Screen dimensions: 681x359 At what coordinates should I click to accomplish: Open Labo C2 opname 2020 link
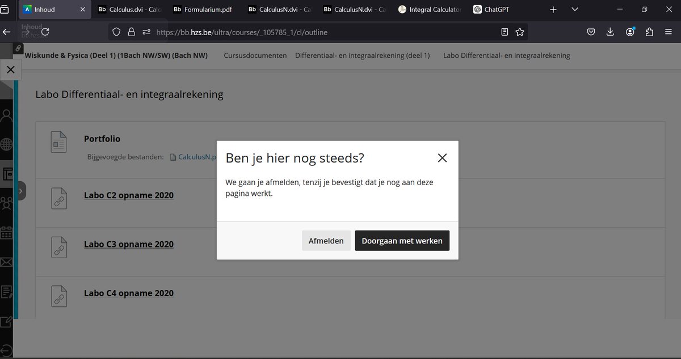tap(129, 195)
